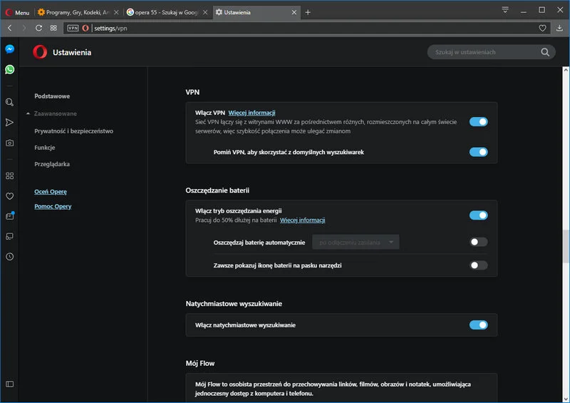
Task: Disable Włącz tryb oszczędzania energii
Action: pos(478,215)
